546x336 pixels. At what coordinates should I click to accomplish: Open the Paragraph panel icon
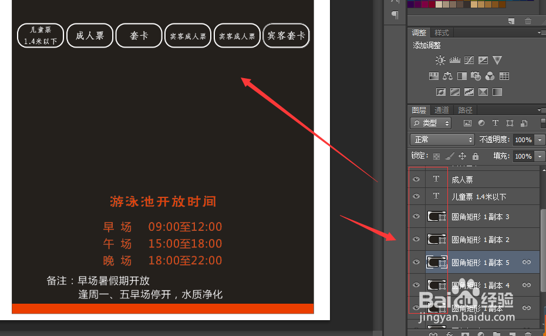coord(395,15)
